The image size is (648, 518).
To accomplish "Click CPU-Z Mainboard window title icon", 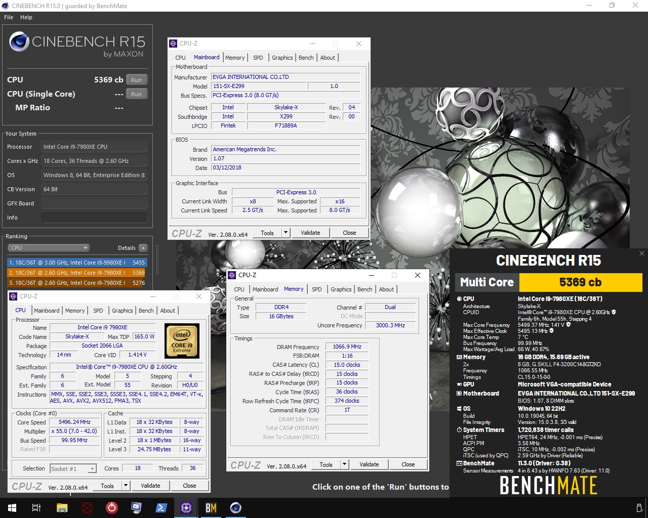I will [x=174, y=44].
